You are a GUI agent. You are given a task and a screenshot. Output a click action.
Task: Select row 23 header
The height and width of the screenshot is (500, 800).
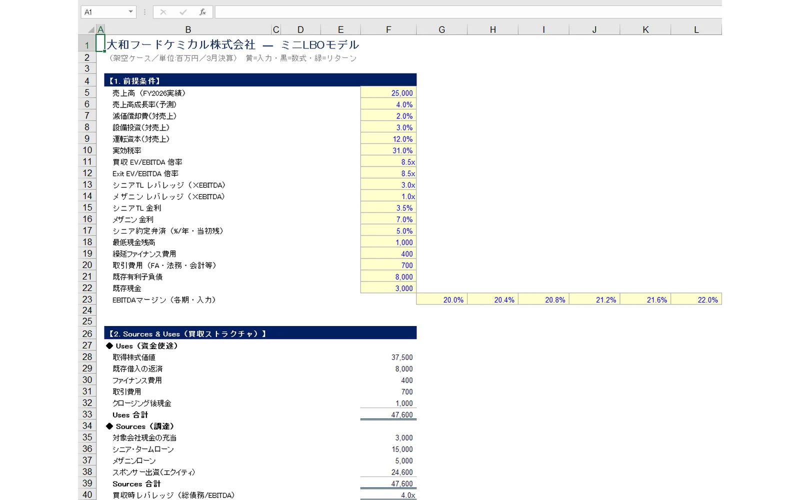[87, 299]
